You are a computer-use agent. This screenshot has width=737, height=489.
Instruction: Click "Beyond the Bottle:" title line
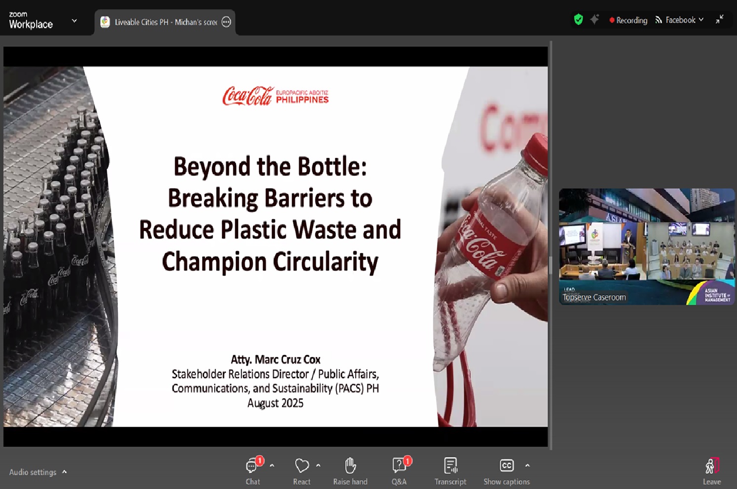(270, 167)
